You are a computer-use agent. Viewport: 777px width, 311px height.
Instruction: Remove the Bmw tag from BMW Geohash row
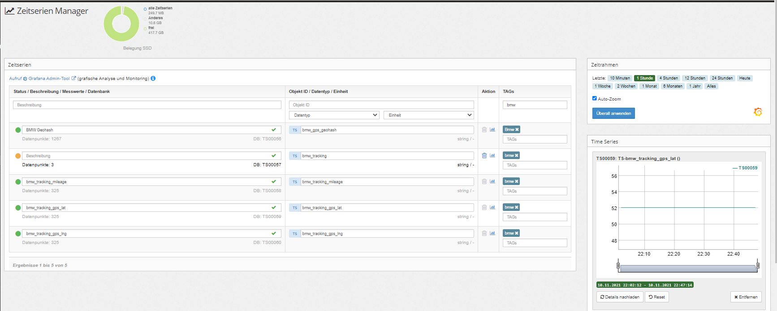(517, 130)
